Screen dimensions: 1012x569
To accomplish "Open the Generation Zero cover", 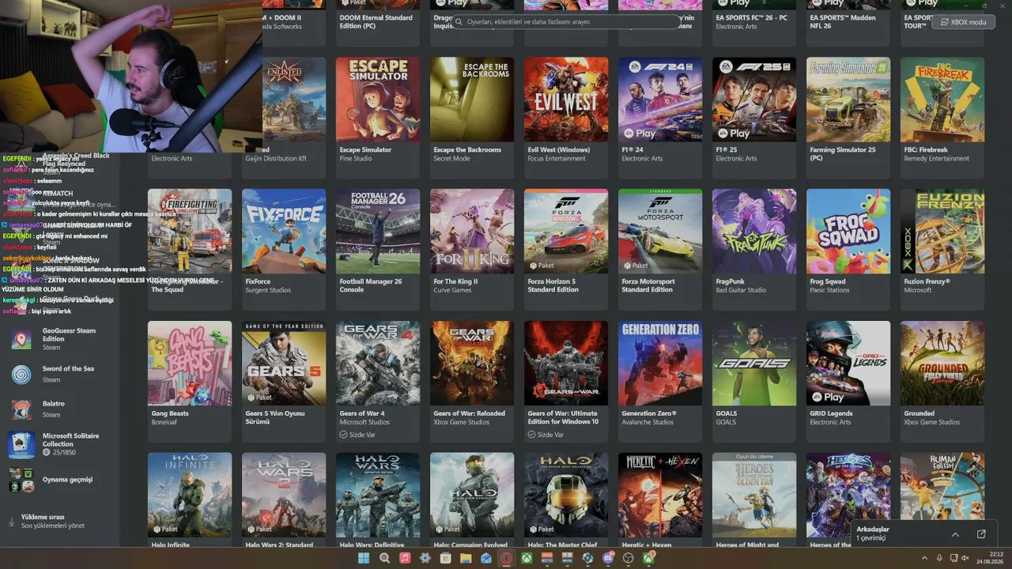I will click(x=660, y=364).
